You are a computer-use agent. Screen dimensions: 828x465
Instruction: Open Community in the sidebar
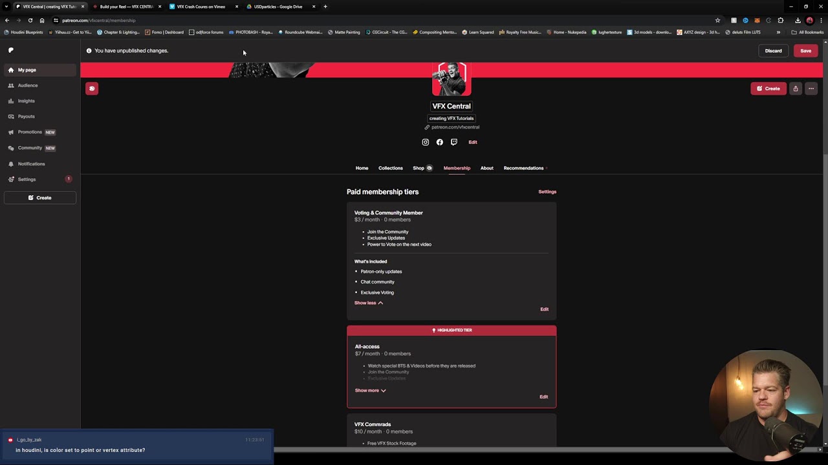(39, 148)
